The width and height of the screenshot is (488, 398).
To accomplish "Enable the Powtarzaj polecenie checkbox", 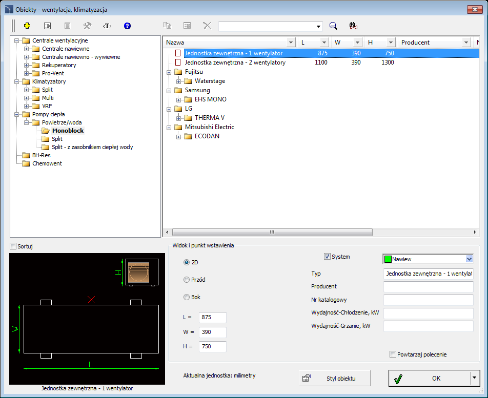I will tap(393, 354).
